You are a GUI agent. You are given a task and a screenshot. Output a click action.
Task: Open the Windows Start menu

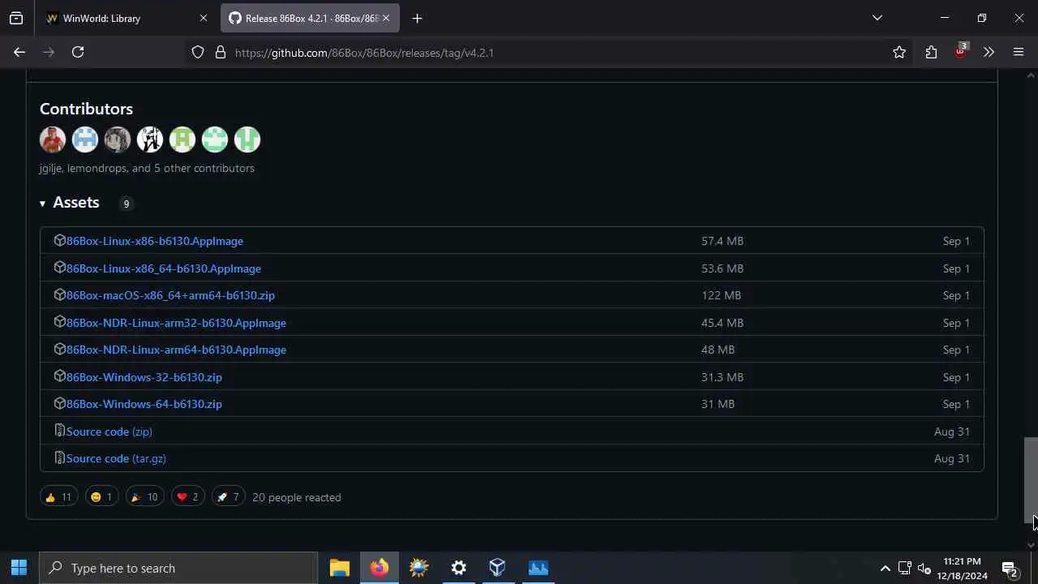coord(19,568)
